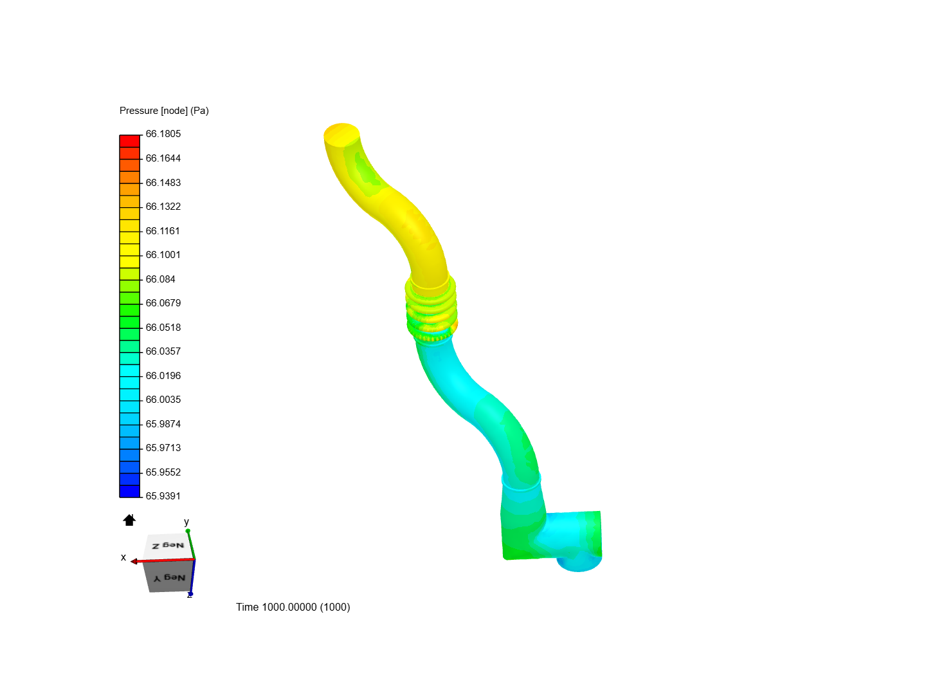Click the dark blue bottom legend swatch
Image resolution: width=926 pixels, height=695 pixels.
pos(130,491)
